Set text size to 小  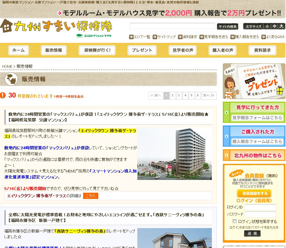pyautogui.click(x=267, y=26)
